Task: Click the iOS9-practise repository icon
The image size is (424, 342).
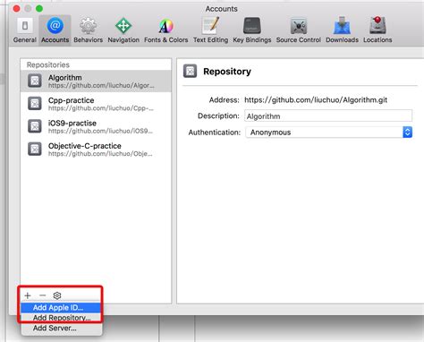Action: coord(35,126)
